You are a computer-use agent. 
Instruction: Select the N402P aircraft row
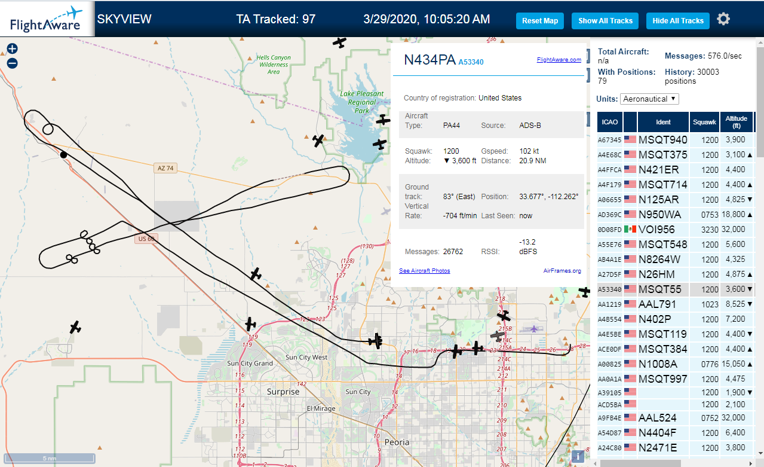point(676,319)
